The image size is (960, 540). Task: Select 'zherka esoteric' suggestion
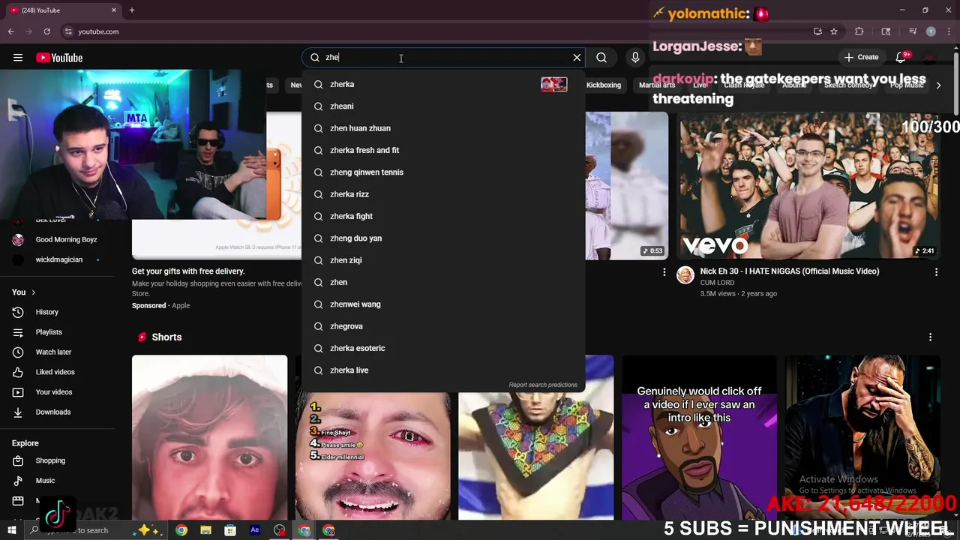click(x=442, y=348)
